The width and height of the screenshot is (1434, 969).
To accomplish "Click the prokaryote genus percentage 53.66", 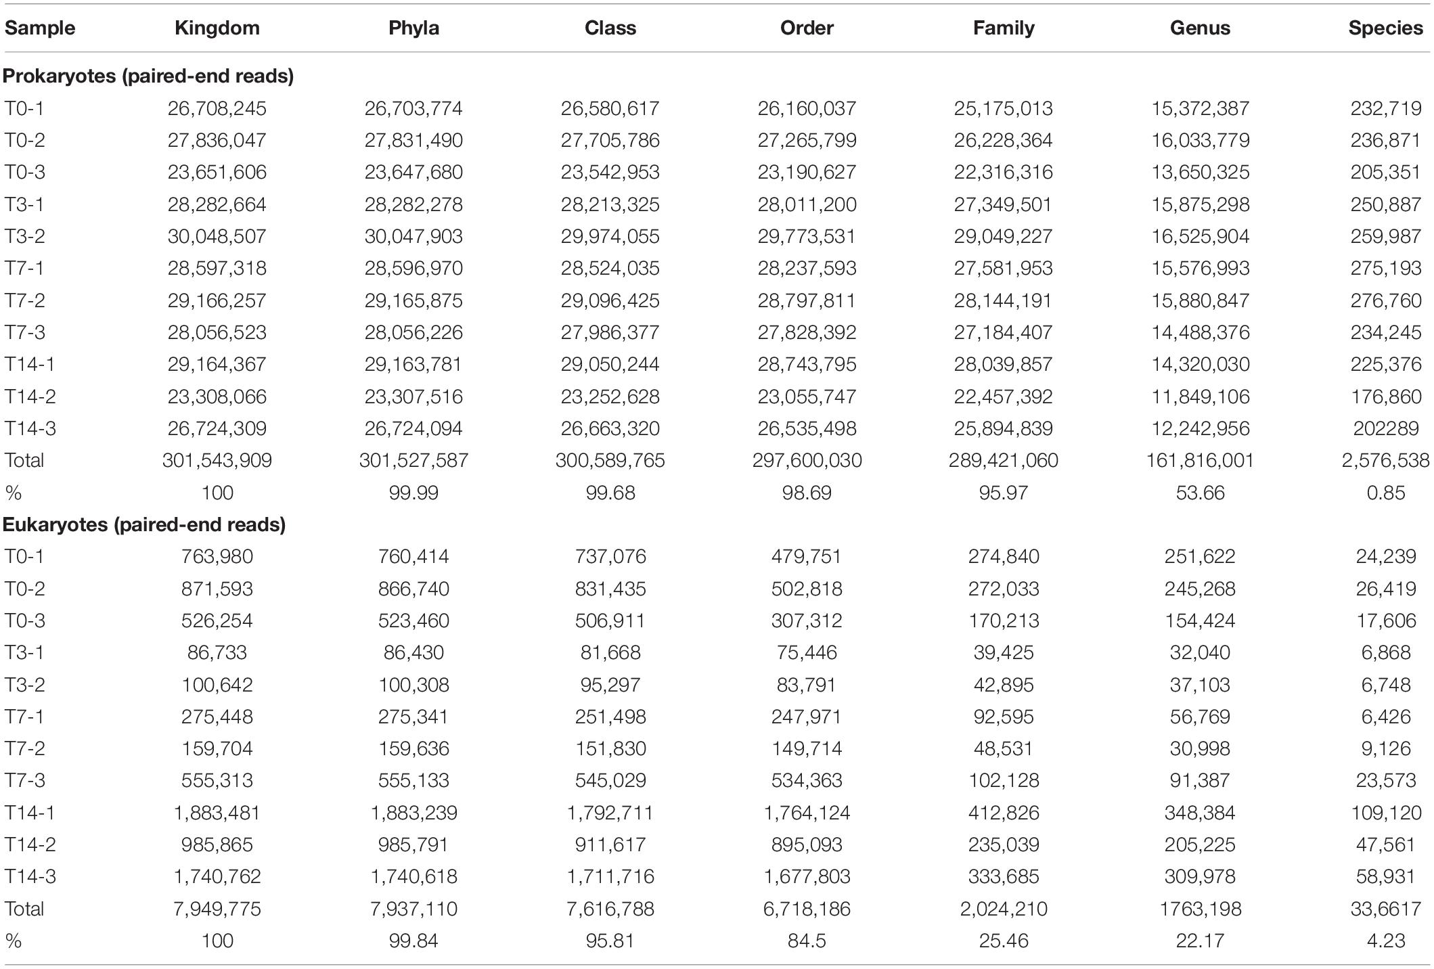I will coord(1200,493).
